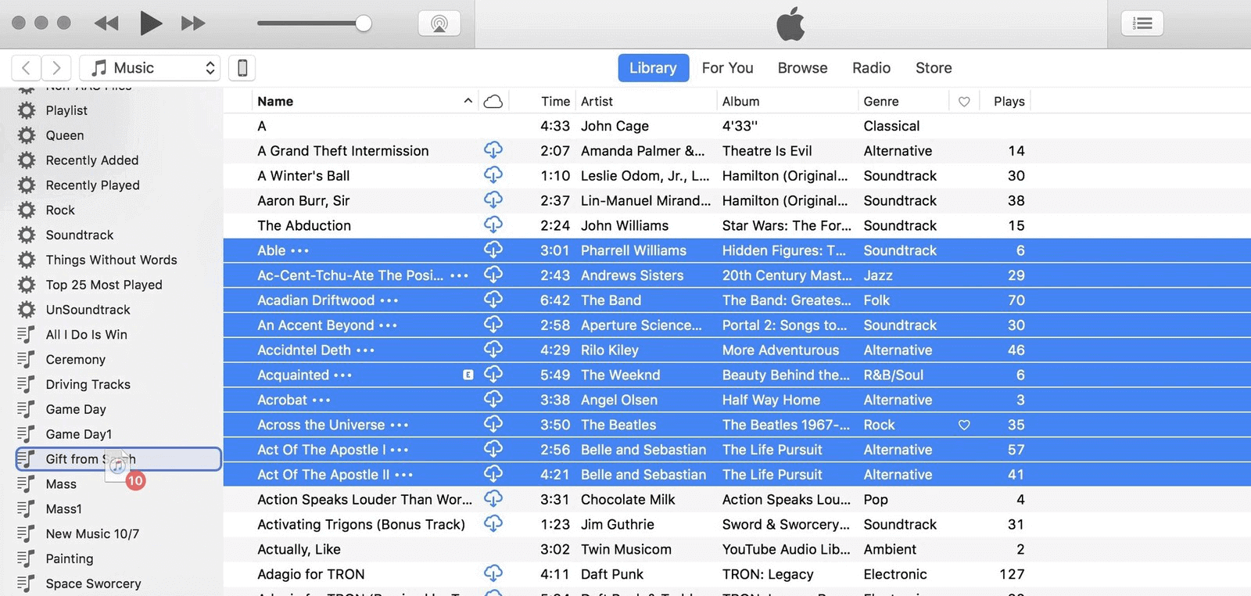Toggle the loved heart on Across the Universe
Viewport: 1251px width, 596px height.
click(x=964, y=425)
